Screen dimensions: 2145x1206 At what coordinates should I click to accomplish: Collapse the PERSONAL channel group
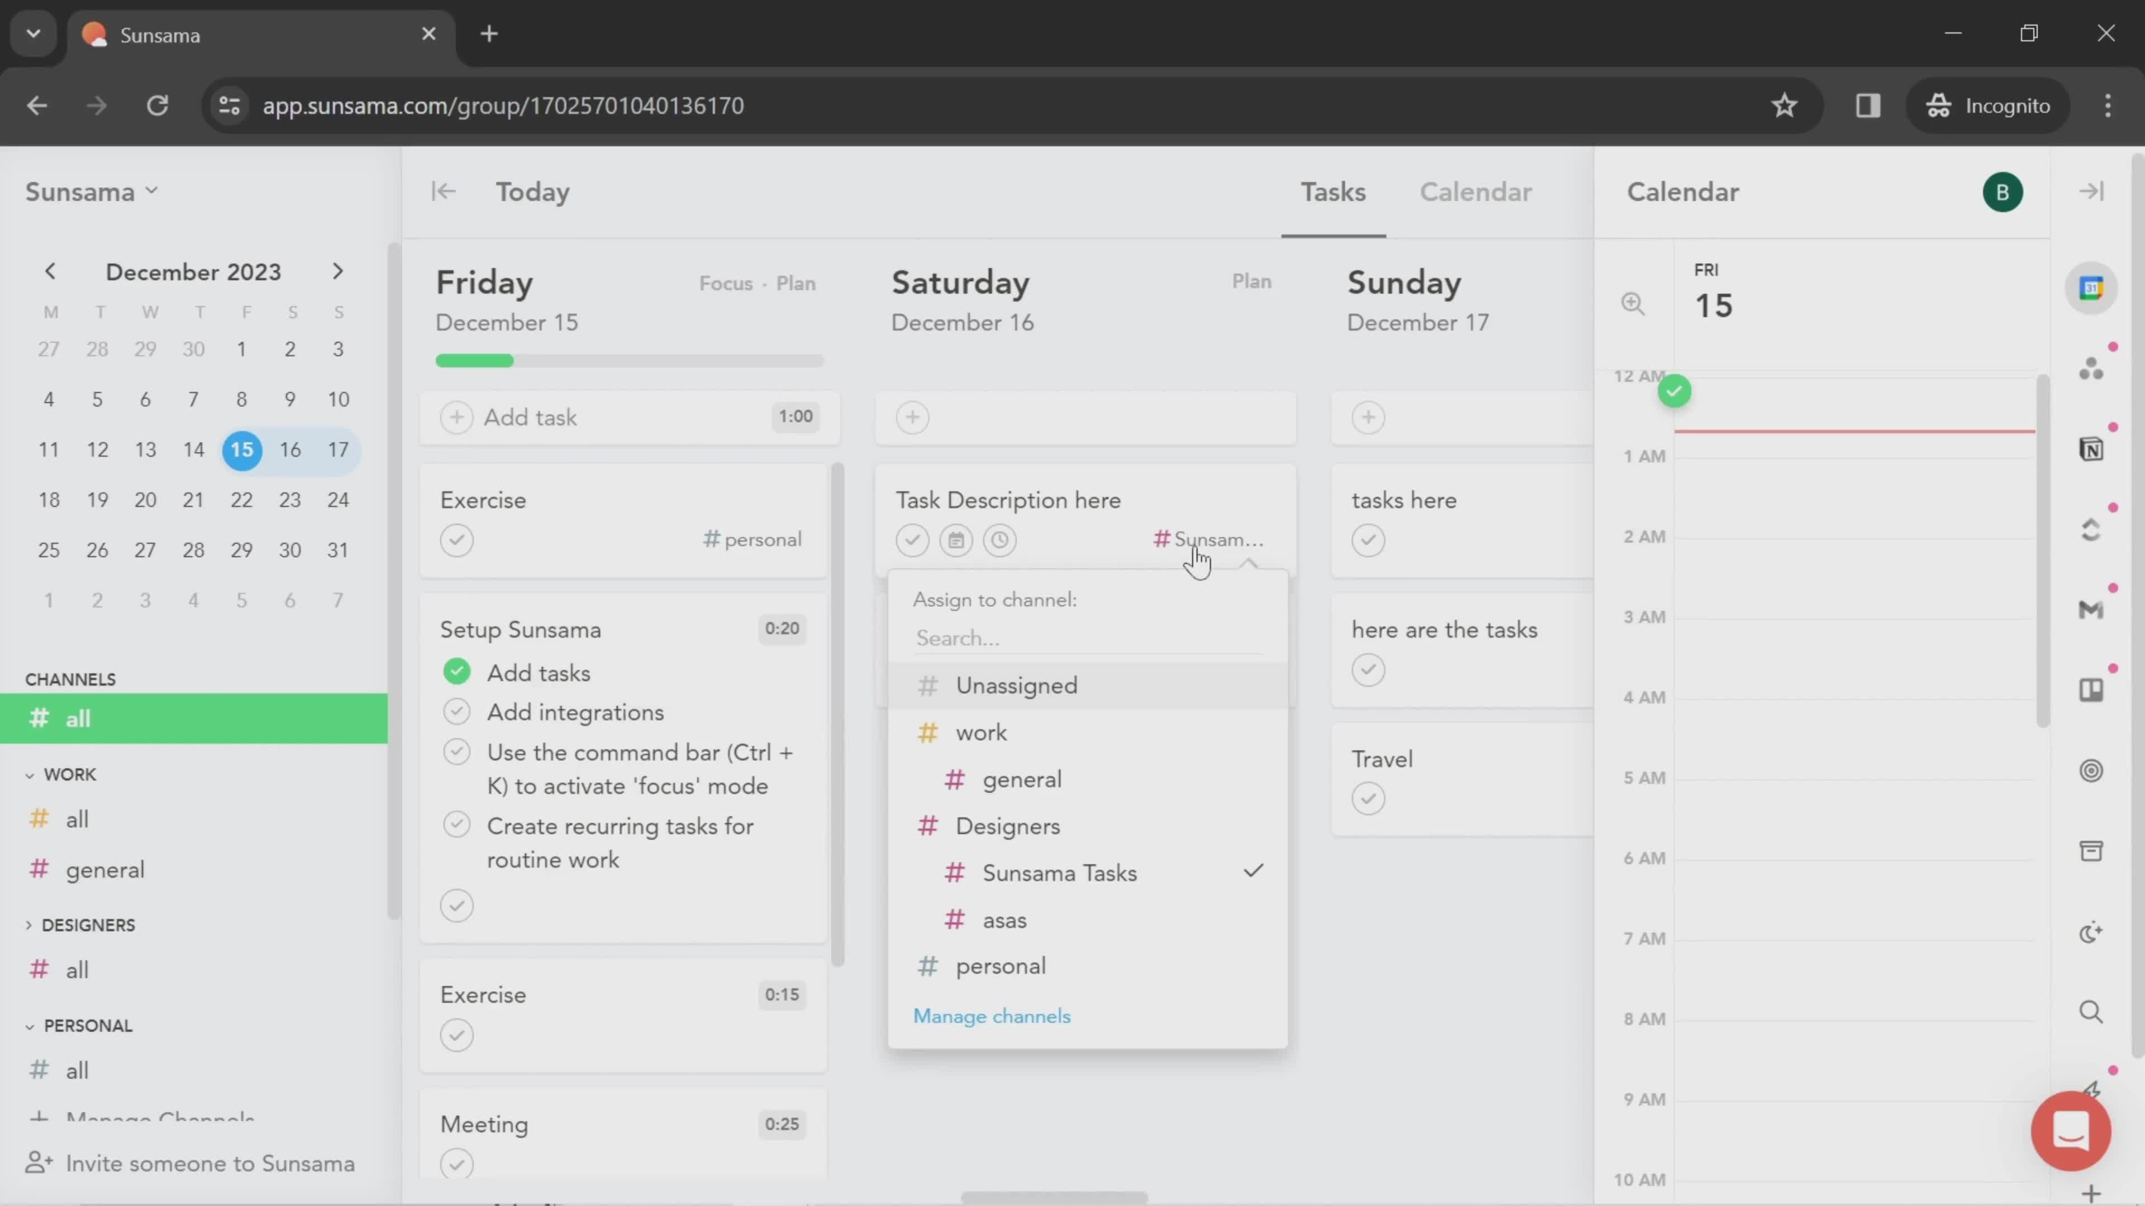pyautogui.click(x=29, y=1026)
